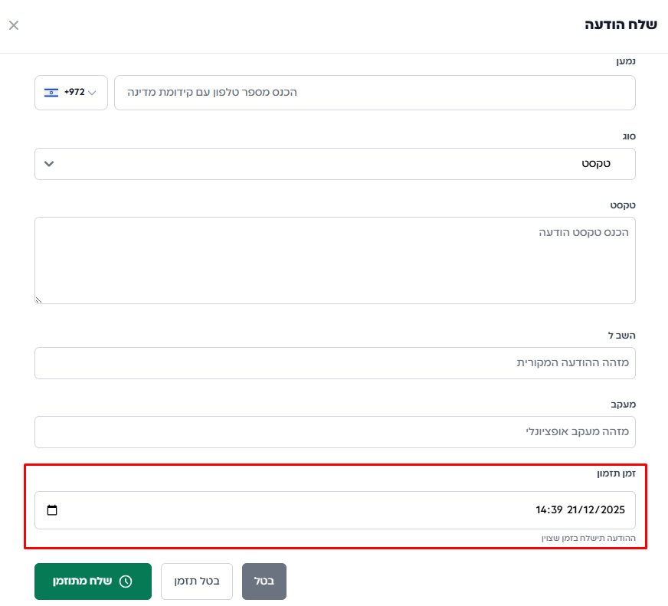Click the בטל תזמון cancel schedule button
The height and width of the screenshot is (606, 668).
pos(197,581)
